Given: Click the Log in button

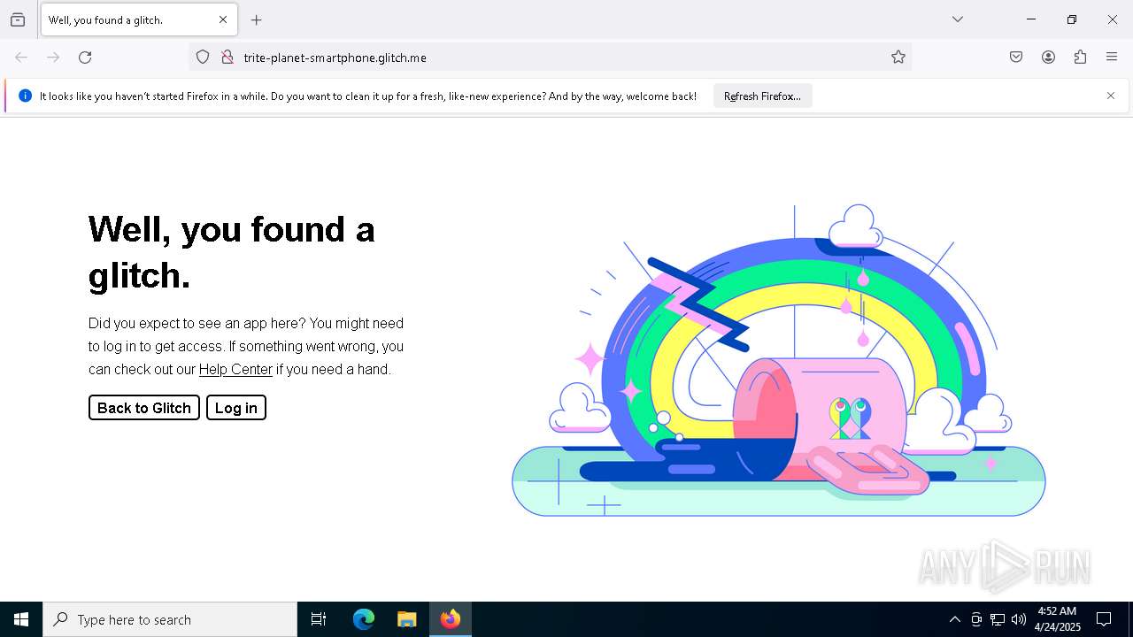Looking at the screenshot, I should coord(236,407).
